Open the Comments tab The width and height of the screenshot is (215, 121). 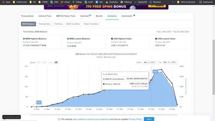click(x=127, y=16)
